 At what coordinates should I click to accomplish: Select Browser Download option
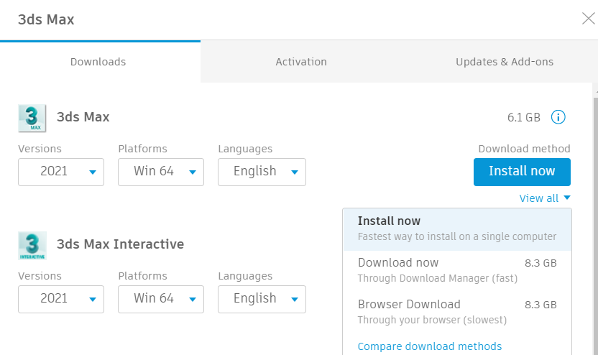(457, 312)
